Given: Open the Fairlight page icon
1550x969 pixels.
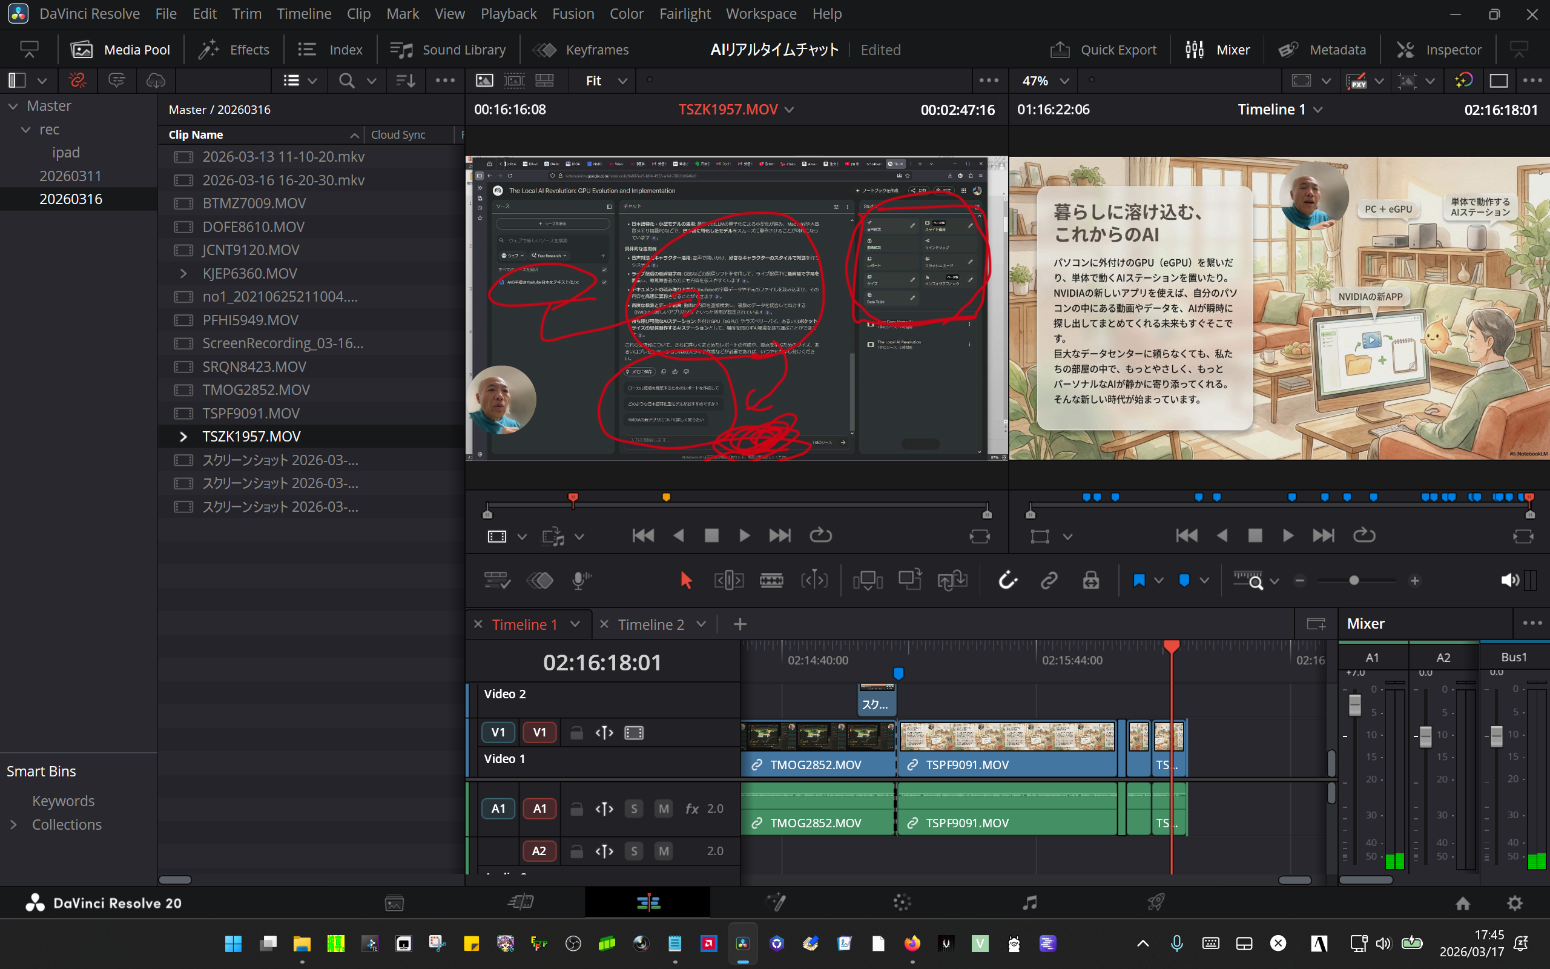Looking at the screenshot, I should pos(1029,903).
